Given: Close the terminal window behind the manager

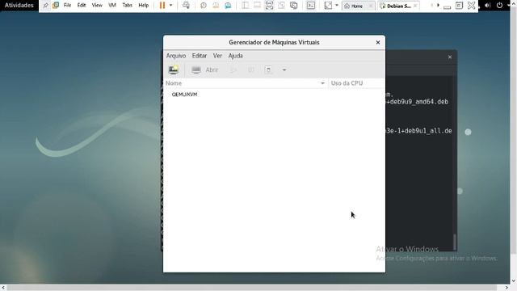Looking at the screenshot, I should click(x=450, y=57).
